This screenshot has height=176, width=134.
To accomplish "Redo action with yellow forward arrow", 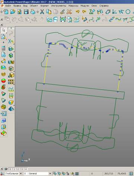I will (84, 12).
